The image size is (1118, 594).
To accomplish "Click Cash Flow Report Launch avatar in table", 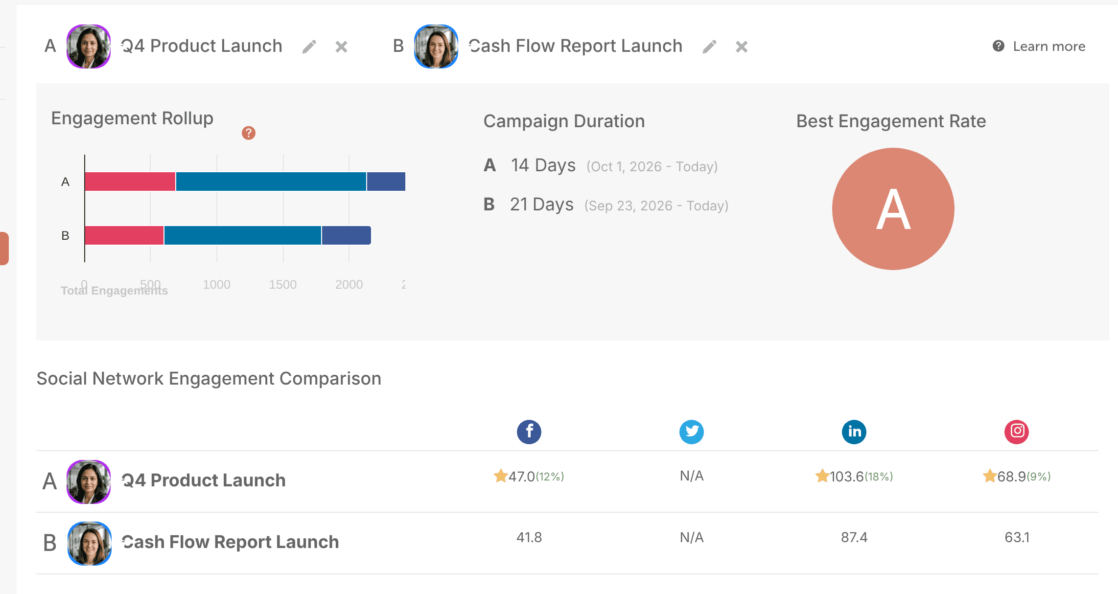I will (90, 544).
